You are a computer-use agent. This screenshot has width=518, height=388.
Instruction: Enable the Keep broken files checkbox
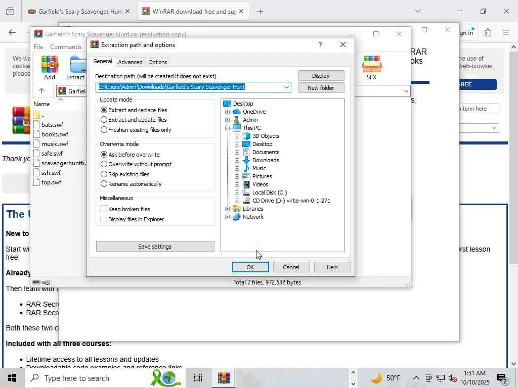point(104,209)
